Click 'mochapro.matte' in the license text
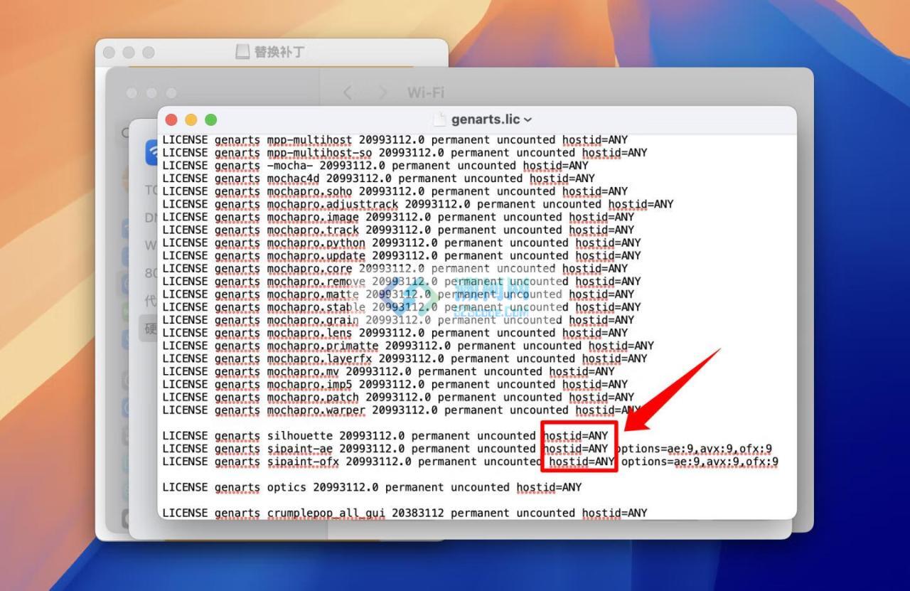This screenshot has height=591, width=910. pyautogui.click(x=313, y=294)
